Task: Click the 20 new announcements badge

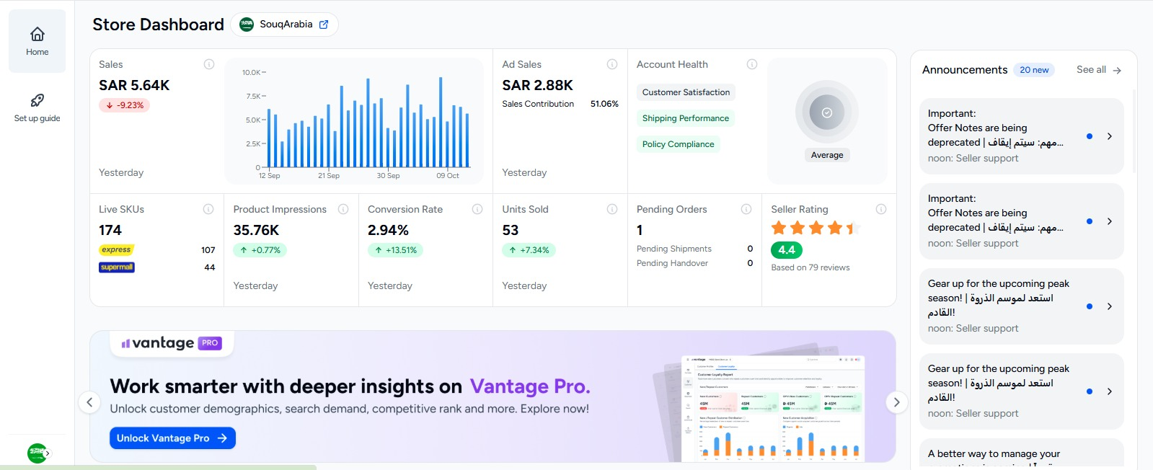Action: point(1034,70)
